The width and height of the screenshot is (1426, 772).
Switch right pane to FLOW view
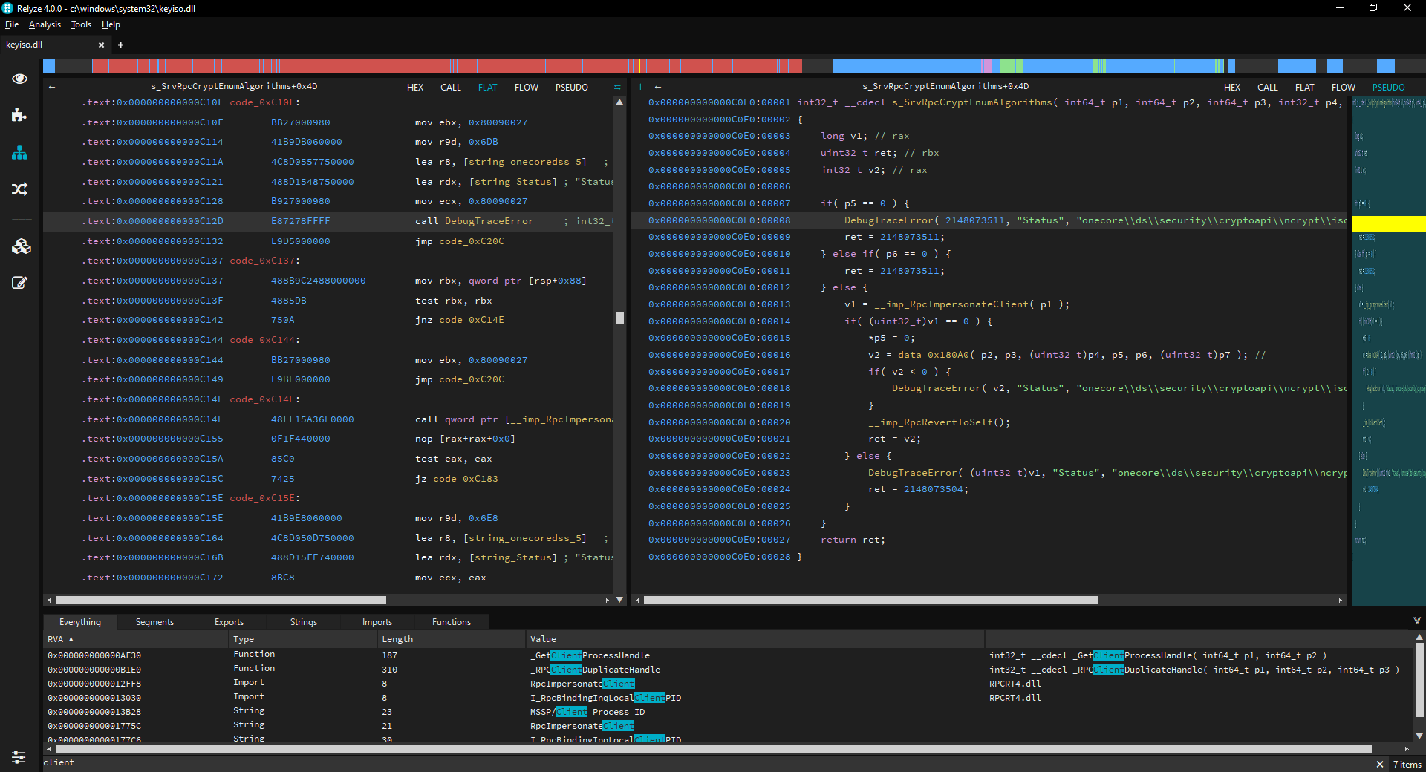click(1343, 87)
